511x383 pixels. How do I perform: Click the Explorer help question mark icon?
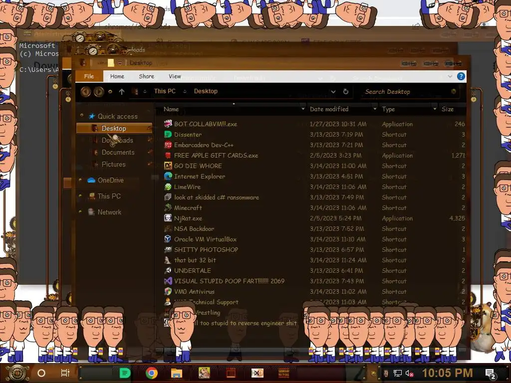[461, 76]
